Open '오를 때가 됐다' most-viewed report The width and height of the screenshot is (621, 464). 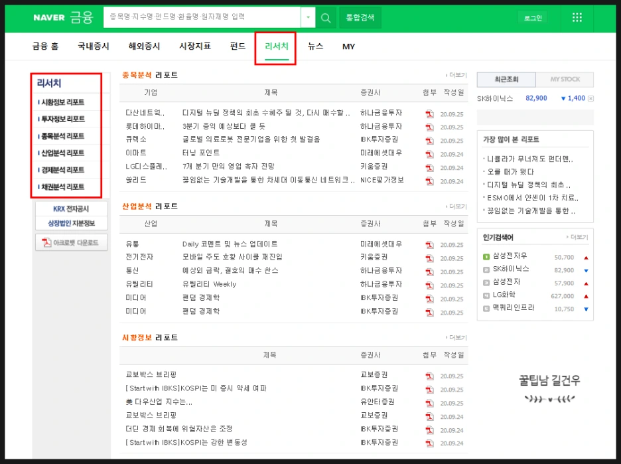tap(510, 171)
